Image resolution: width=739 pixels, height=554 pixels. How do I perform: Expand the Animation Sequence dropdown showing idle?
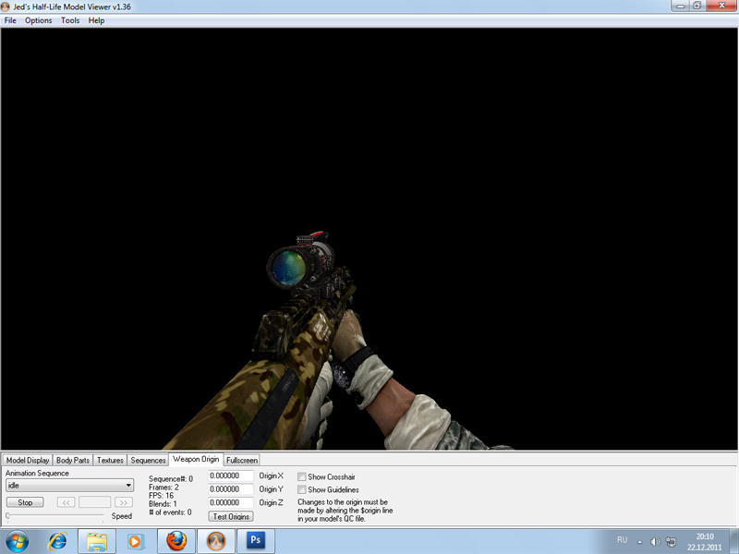(x=70, y=486)
